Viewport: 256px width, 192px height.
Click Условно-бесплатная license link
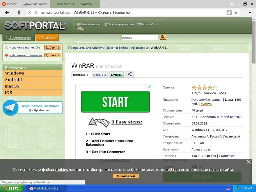pyautogui.click(x=207, y=99)
